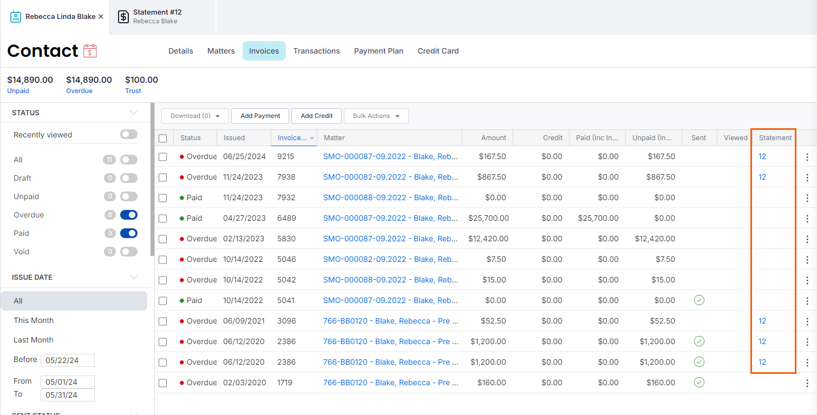This screenshot has width=817, height=415.
Task: Click the $12,420.00 amount cell
Action: (x=488, y=239)
